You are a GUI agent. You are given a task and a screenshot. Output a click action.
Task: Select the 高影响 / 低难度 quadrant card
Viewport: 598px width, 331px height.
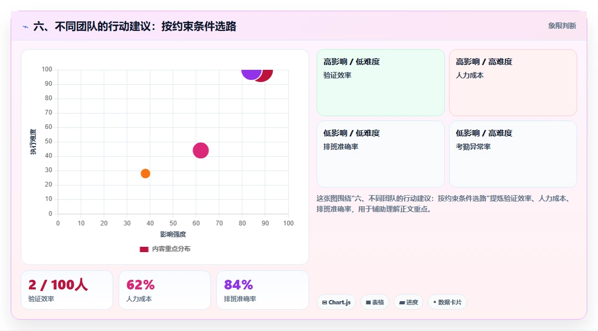coord(381,82)
